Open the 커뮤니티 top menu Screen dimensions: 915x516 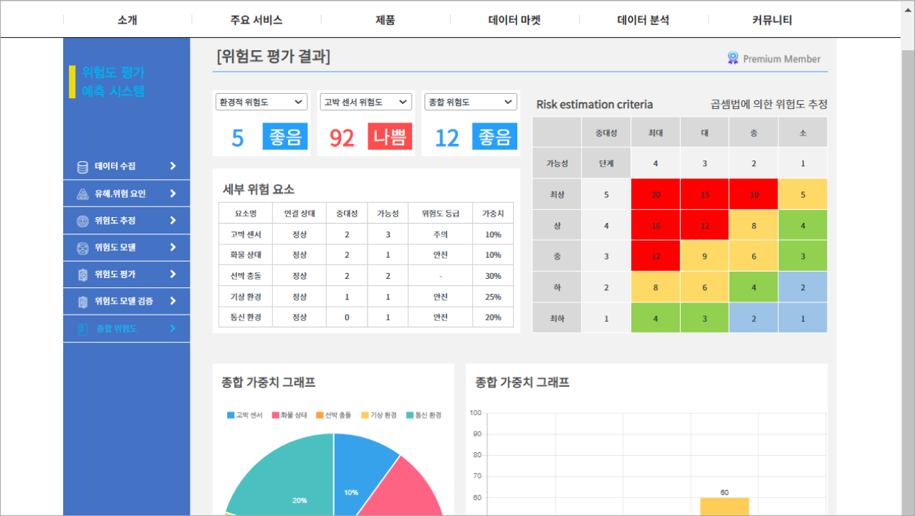point(772,20)
